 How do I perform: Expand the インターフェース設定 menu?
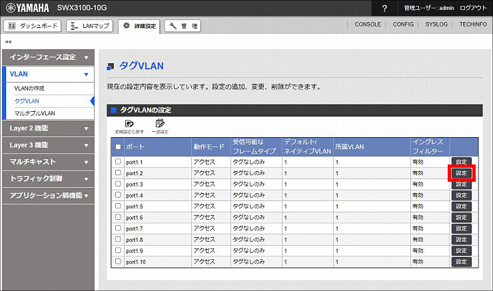point(48,57)
